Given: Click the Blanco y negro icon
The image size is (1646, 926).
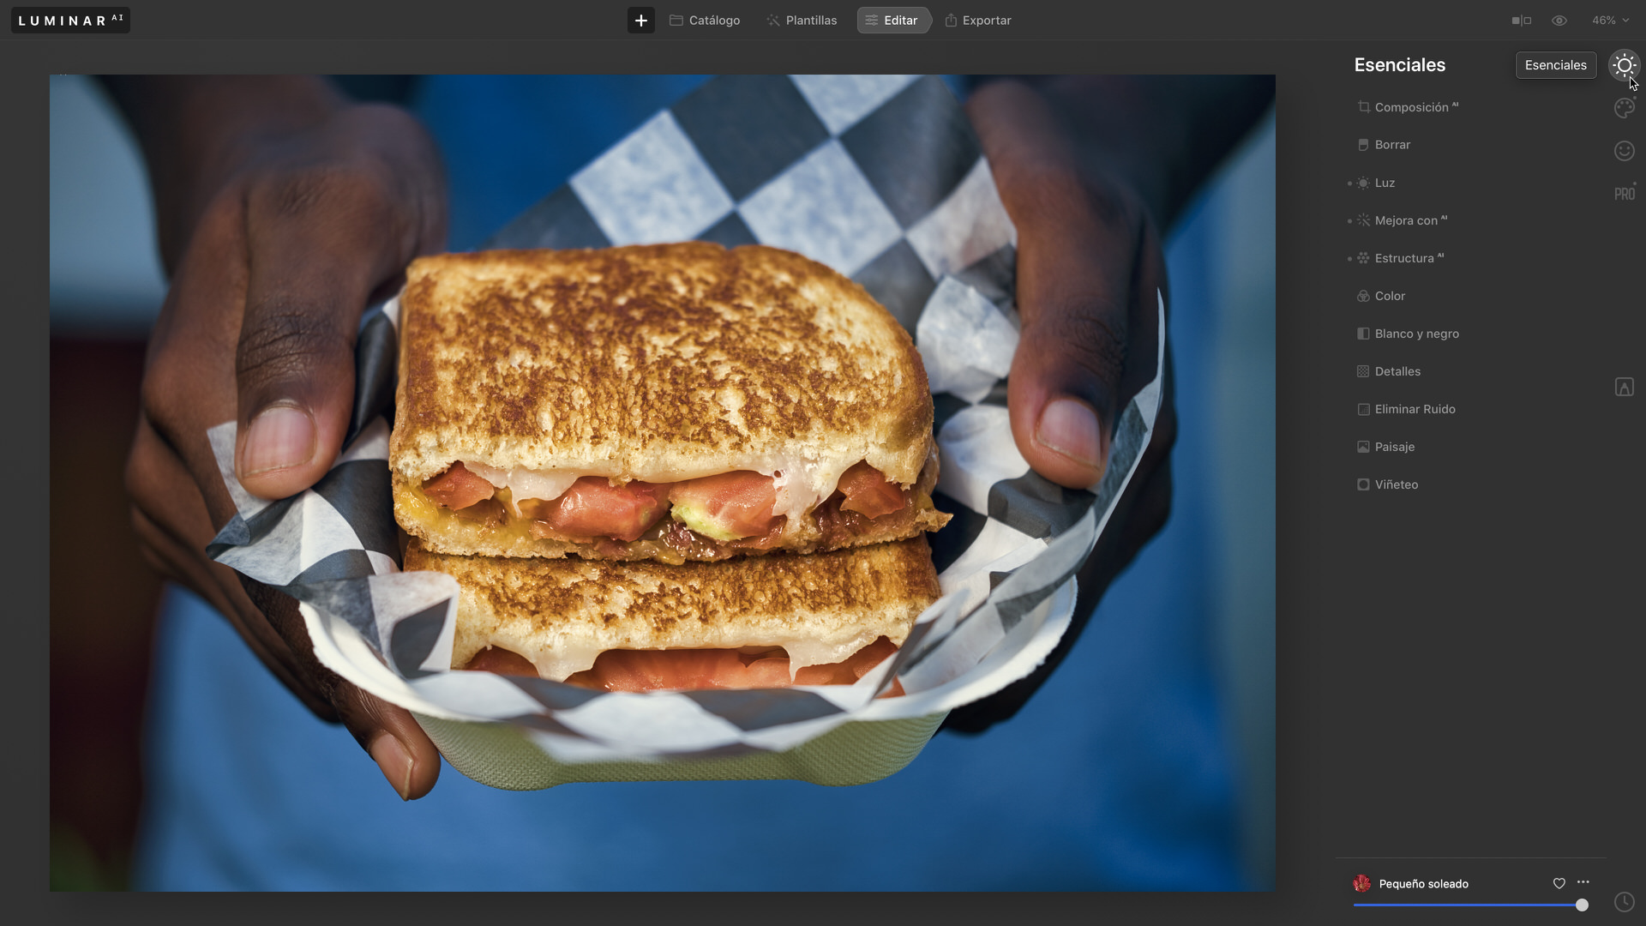Looking at the screenshot, I should click(x=1363, y=334).
